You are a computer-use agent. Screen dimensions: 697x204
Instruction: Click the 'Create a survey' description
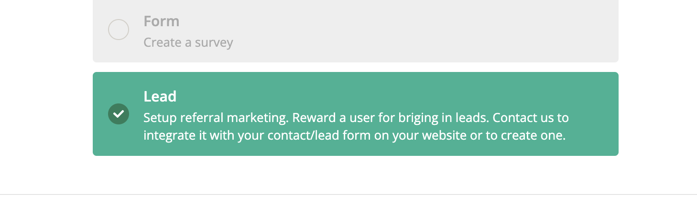(188, 42)
